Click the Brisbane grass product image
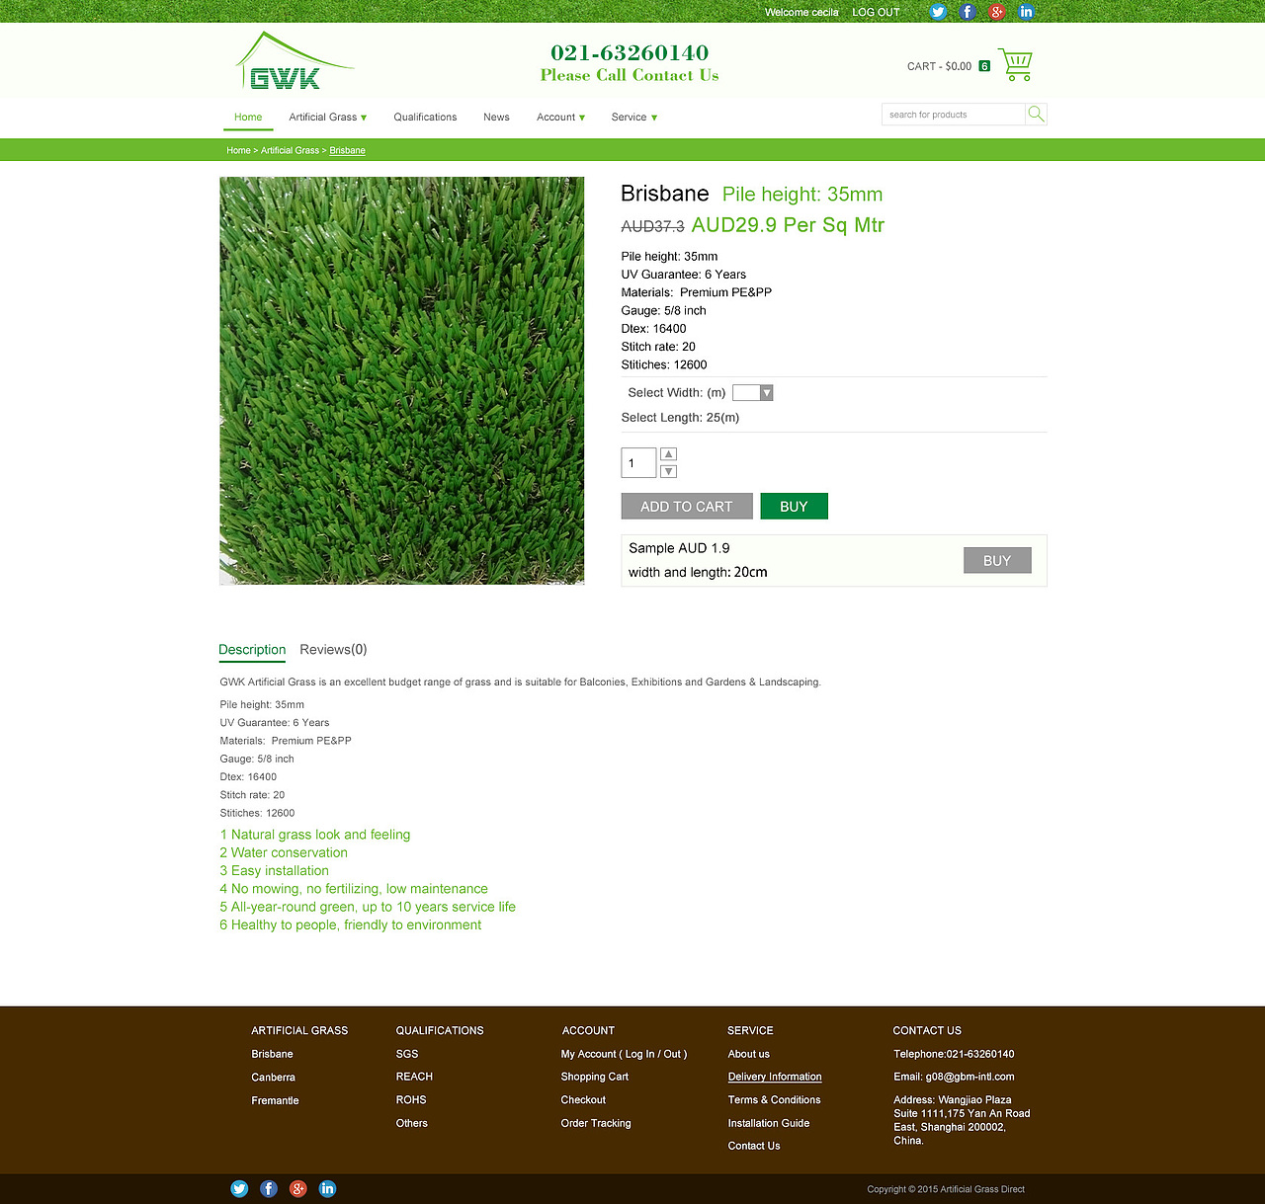 pyautogui.click(x=401, y=381)
